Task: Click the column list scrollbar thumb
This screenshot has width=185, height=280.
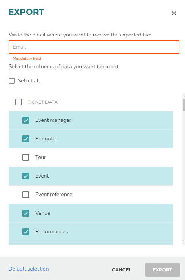Action: tap(184, 105)
